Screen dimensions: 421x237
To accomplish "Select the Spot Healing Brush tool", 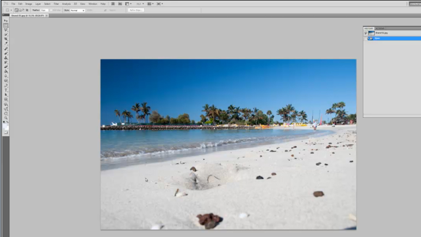I will point(6,49).
